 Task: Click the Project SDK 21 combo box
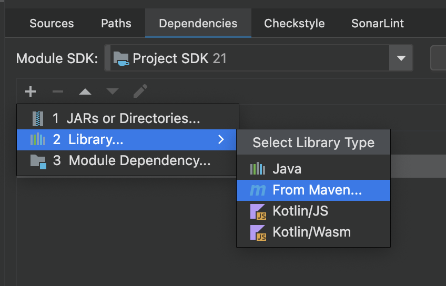[247, 58]
